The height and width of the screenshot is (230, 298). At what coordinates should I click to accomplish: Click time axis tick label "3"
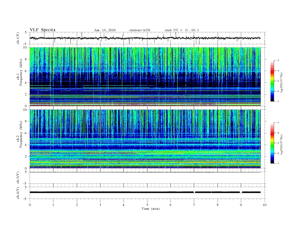pyautogui.click(x=100, y=205)
